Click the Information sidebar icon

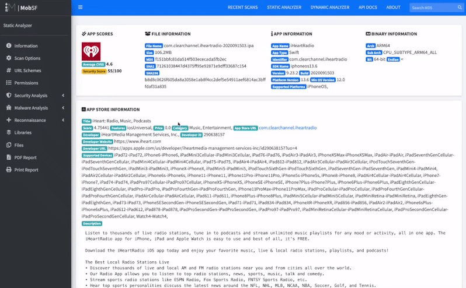(9, 45)
